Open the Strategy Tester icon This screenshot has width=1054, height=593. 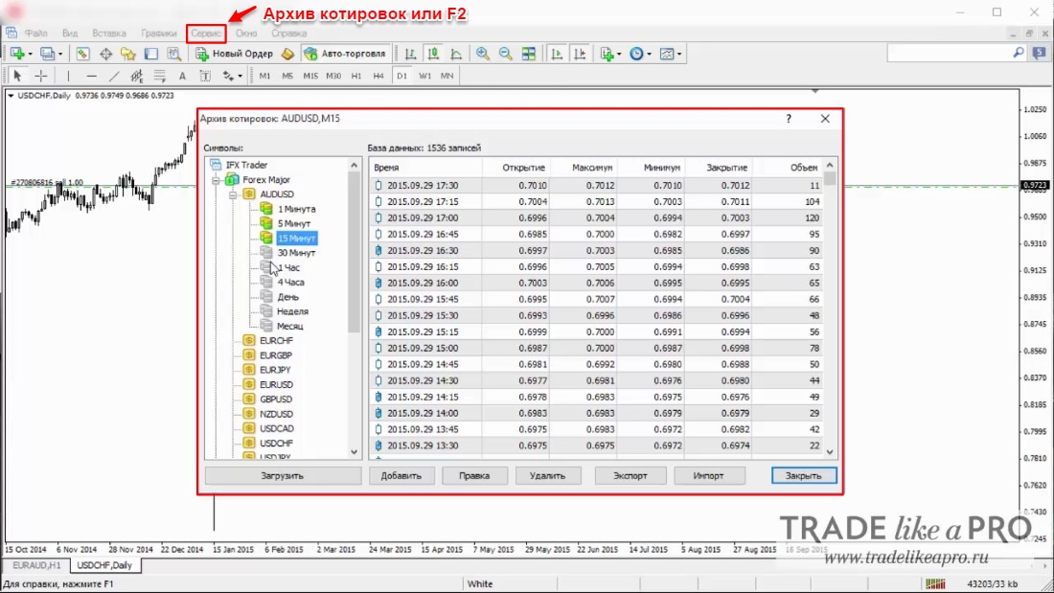pyautogui.click(x=173, y=54)
